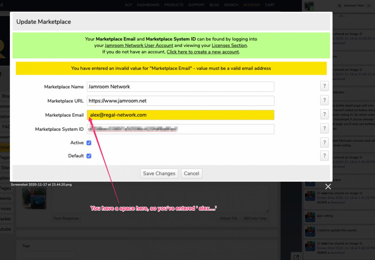Click the Attach File button

(229, 218)
